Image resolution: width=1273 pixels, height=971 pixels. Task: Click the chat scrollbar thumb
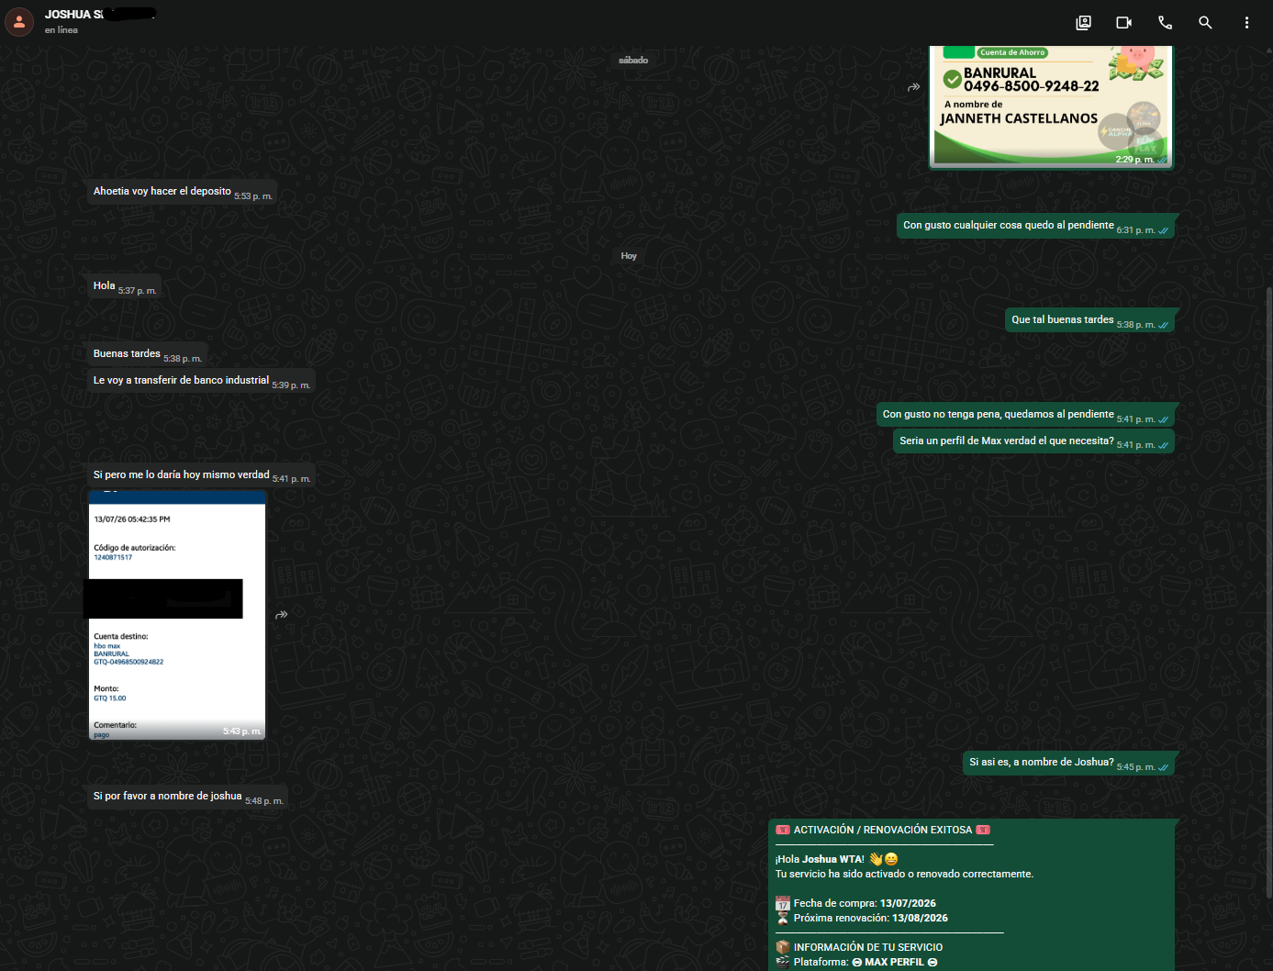1269,592
